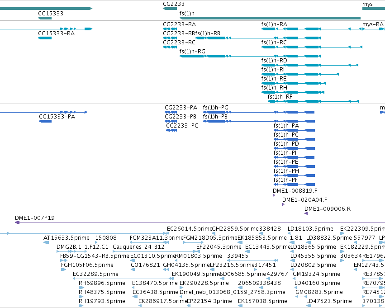Click EST label RM01803.5prime
The width and height of the screenshot is (385, 308).
pos(199,256)
